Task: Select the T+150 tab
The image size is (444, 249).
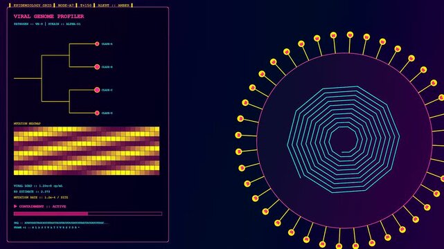Action: point(86,6)
